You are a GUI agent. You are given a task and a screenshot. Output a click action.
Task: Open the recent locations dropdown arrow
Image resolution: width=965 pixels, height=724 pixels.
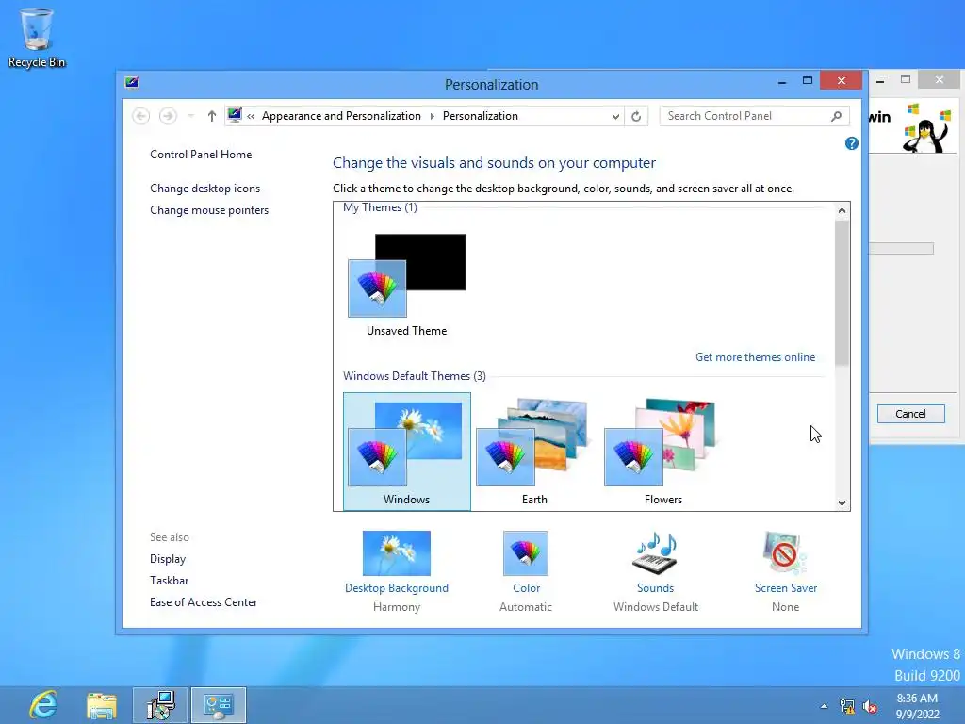190,116
